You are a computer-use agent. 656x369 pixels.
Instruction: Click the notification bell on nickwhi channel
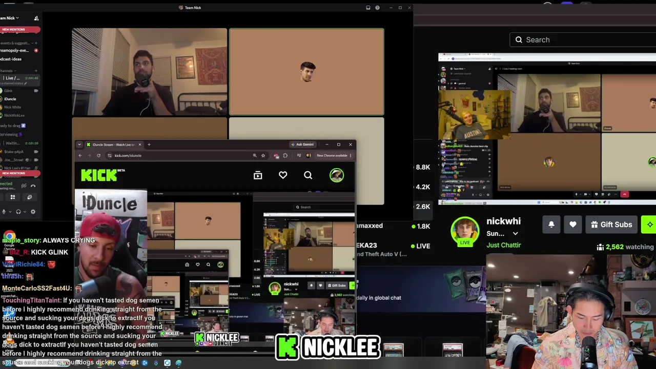click(x=551, y=224)
